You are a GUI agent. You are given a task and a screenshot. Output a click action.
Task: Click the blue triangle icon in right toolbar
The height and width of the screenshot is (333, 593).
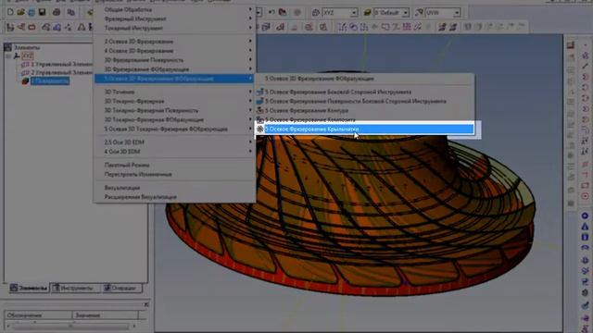point(585,227)
